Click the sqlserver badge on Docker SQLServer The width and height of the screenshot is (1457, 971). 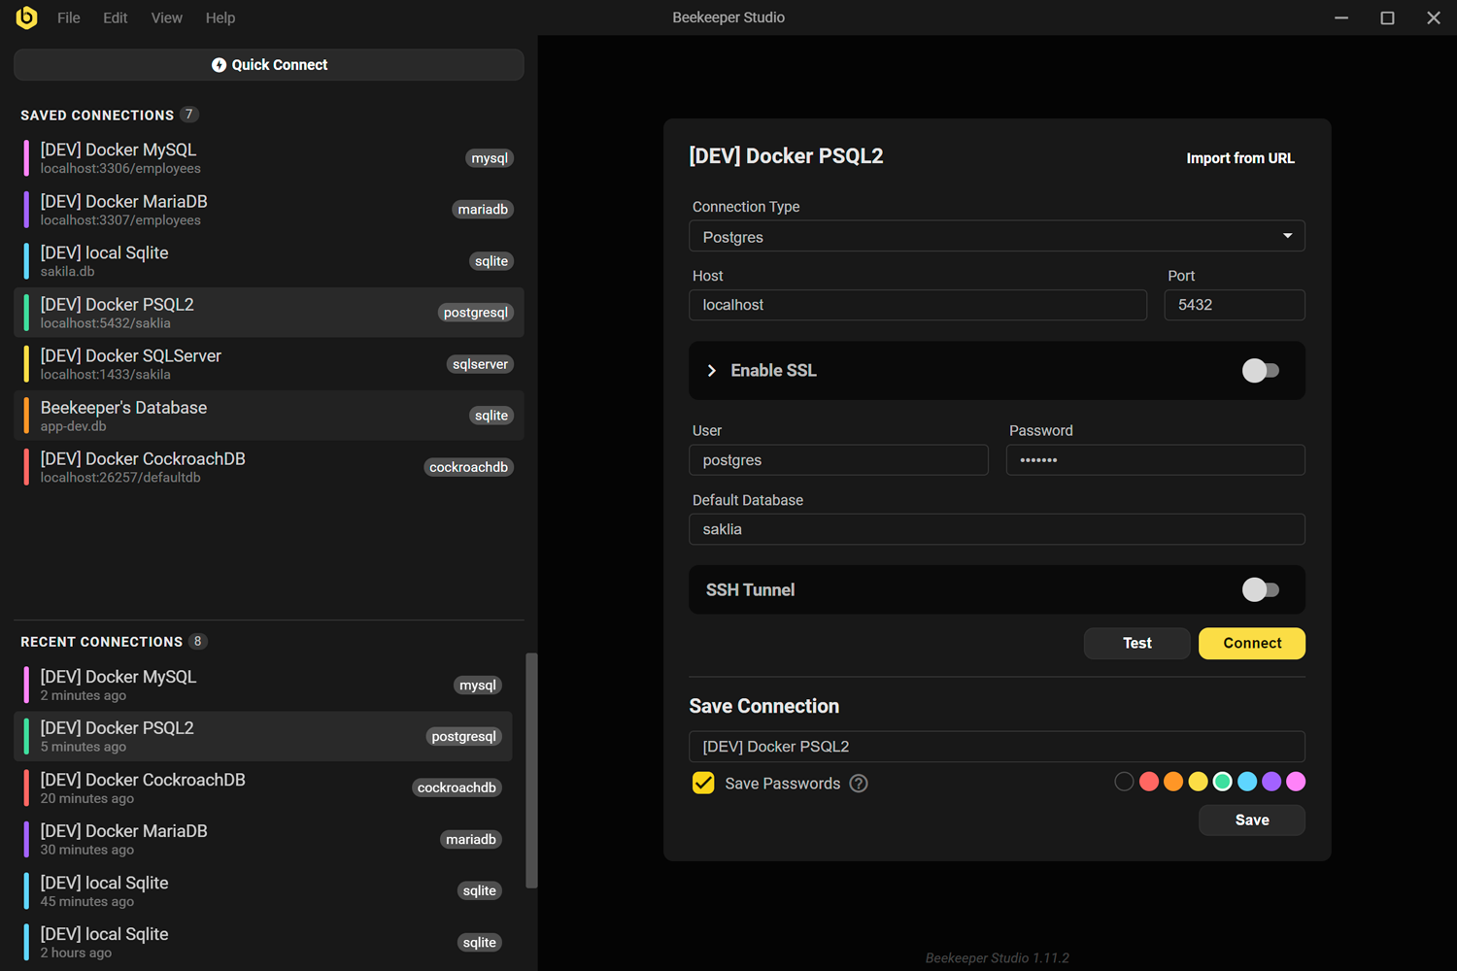coord(480,364)
